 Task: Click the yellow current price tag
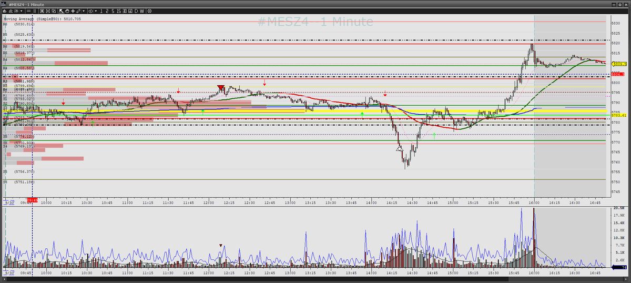point(619,64)
